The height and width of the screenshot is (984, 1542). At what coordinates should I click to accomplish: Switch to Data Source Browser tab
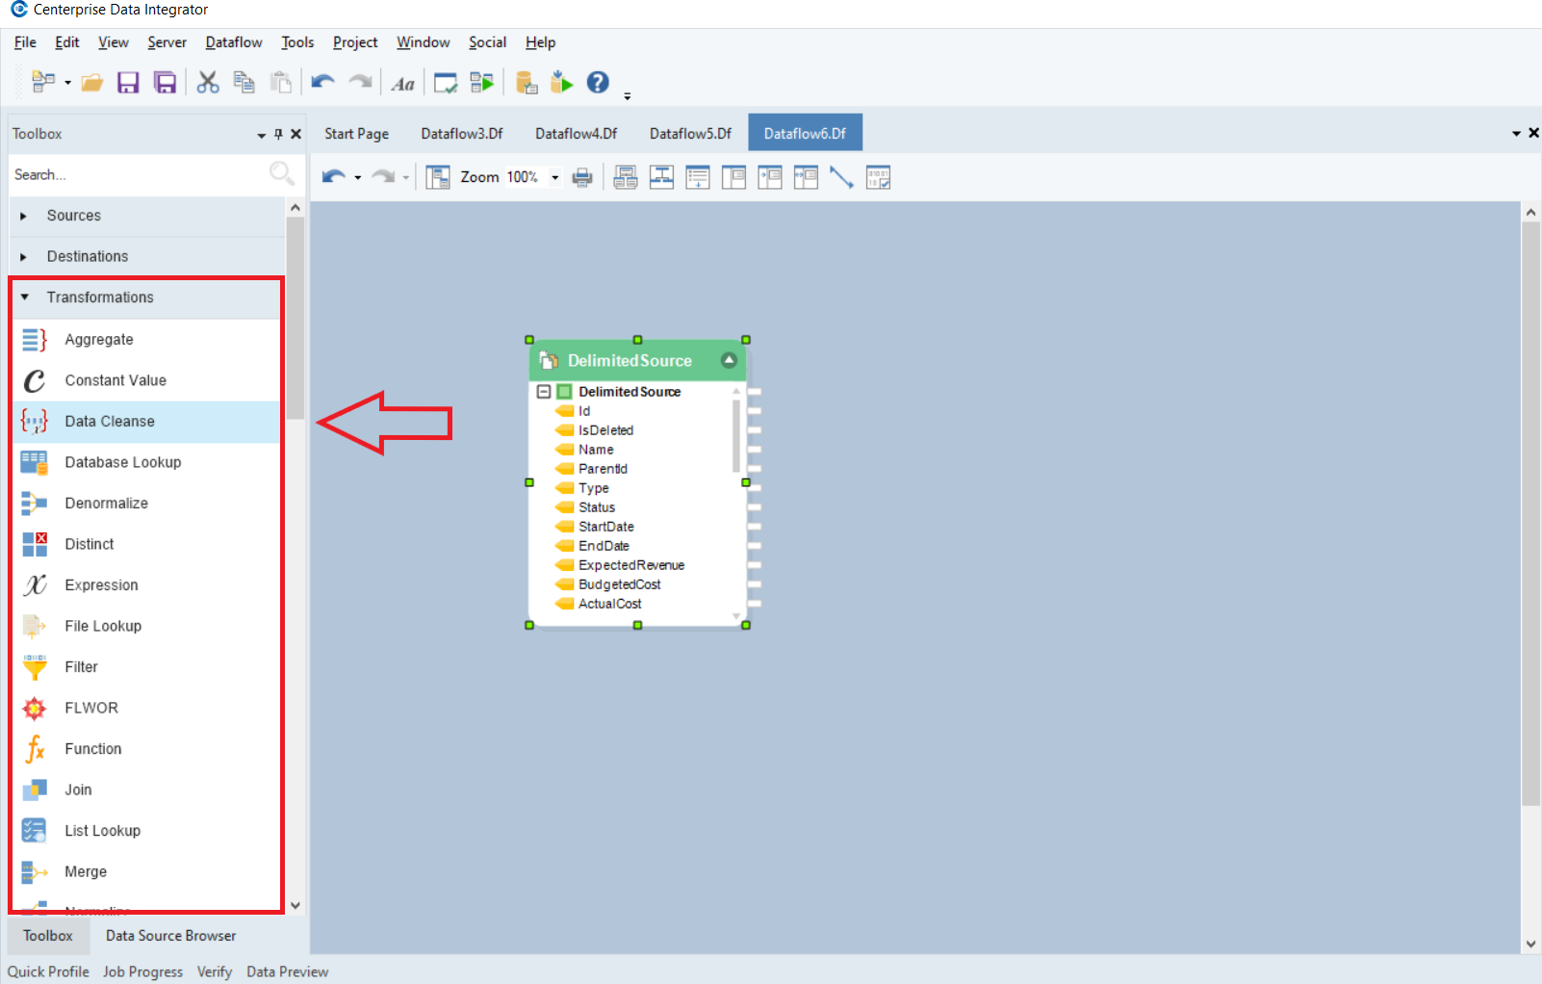click(x=170, y=936)
